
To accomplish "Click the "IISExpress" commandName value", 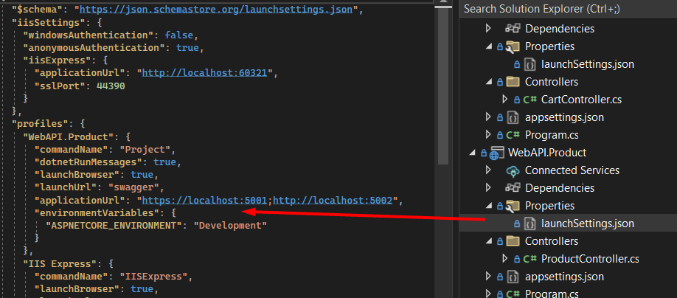I will pyautogui.click(x=153, y=276).
